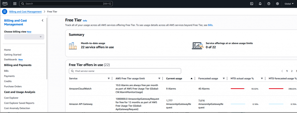Open the help question mark icon
The width and height of the screenshot is (297, 113).
click(269, 3)
